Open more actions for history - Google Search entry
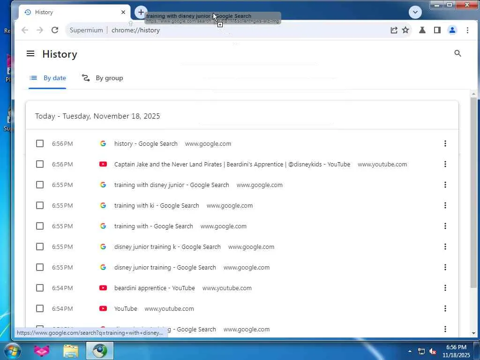Image resolution: width=480 pixels, height=360 pixels. pos(445,143)
